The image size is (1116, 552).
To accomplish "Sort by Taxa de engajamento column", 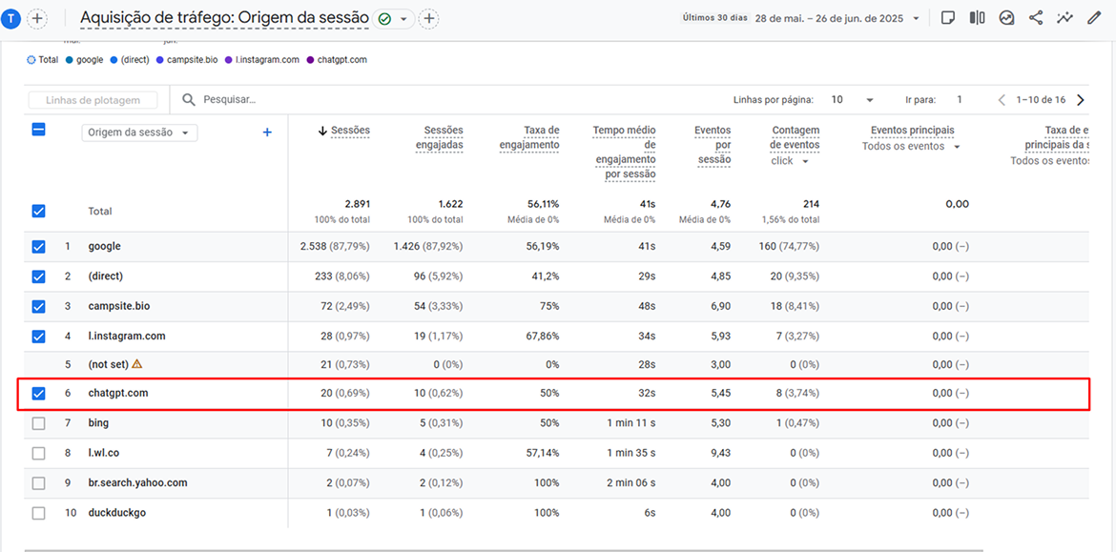I will 528,137.
